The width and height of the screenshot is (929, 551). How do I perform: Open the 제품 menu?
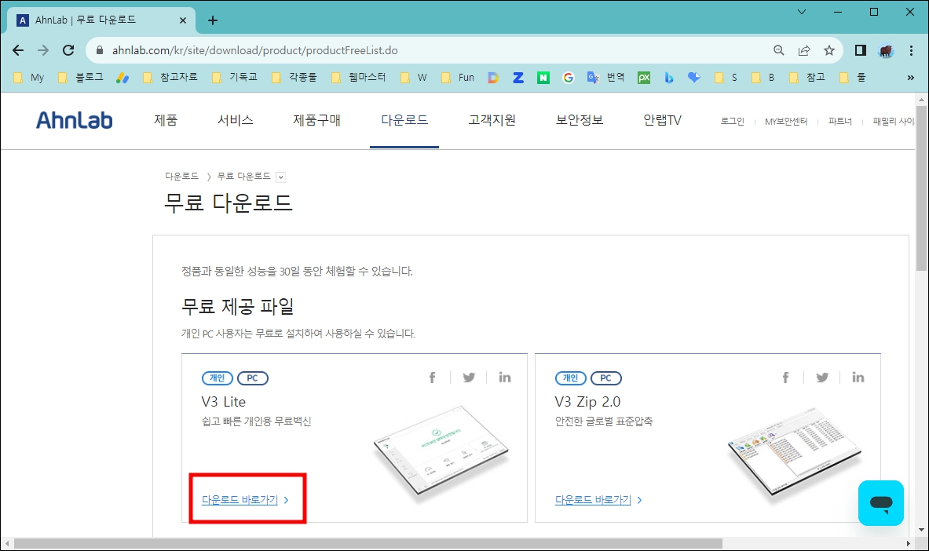[166, 120]
